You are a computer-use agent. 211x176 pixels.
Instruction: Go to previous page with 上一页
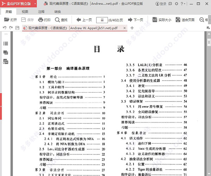(84, 20)
